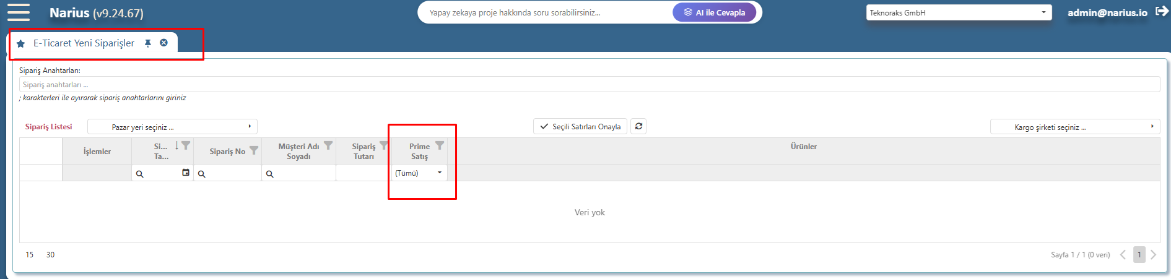Click search icon in Sipariş No filter cell

[202, 174]
